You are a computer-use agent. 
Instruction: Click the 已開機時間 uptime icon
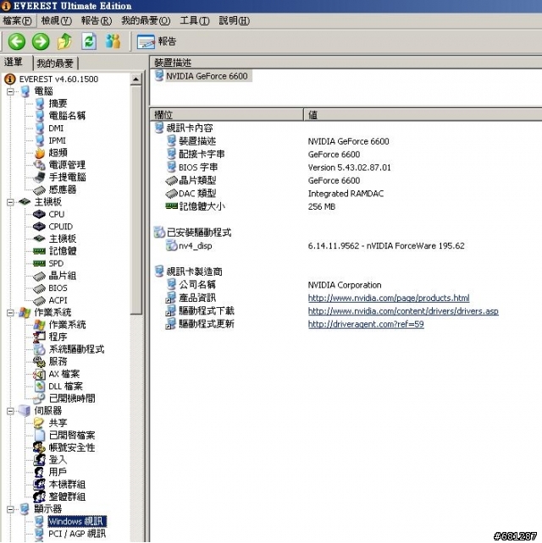click(40, 398)
